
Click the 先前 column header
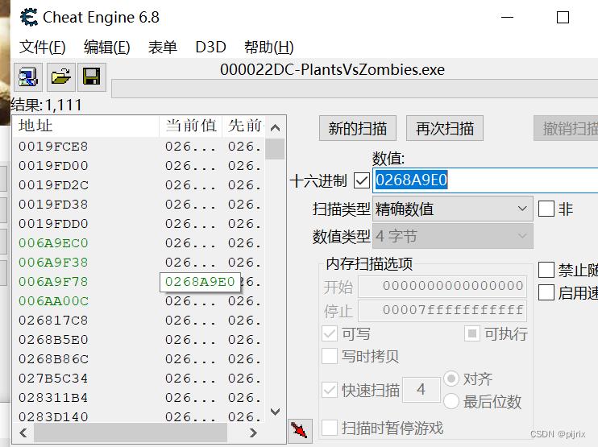pos(243,126)
